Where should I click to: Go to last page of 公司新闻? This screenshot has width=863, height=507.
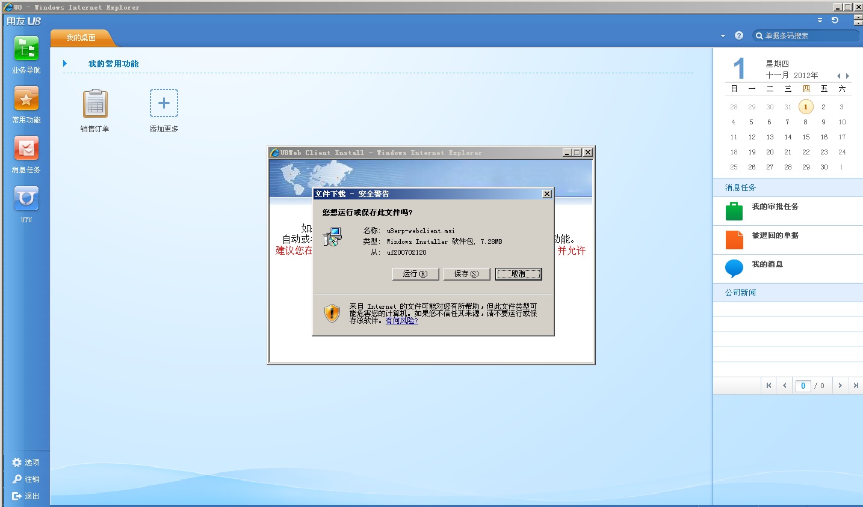pos(856,386)
